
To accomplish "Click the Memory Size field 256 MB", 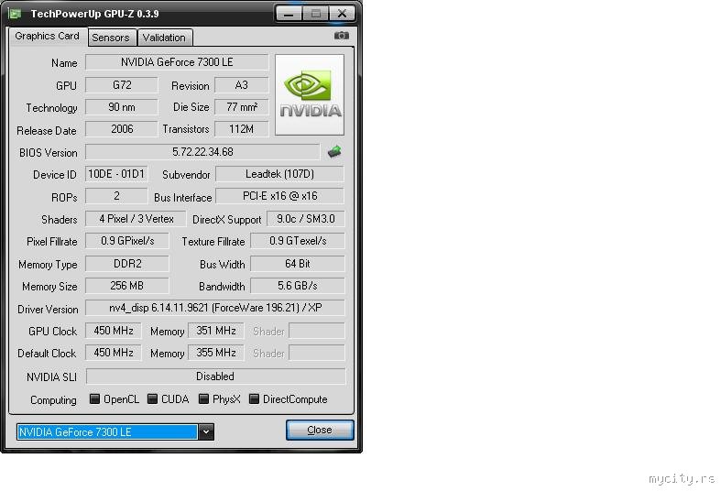I will 127,286.
